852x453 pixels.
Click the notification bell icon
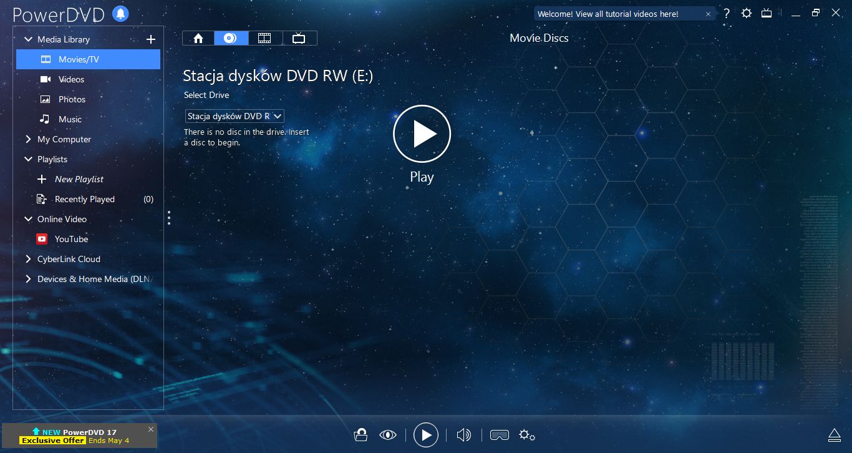coord(120,13)
